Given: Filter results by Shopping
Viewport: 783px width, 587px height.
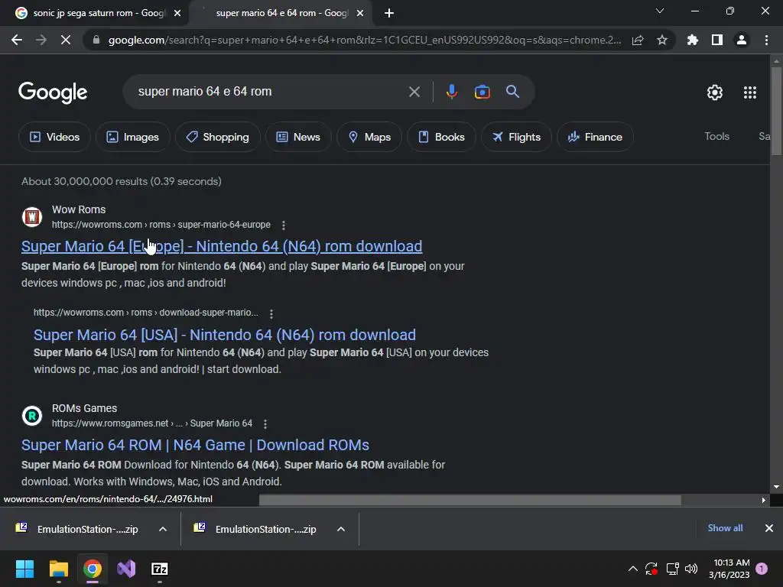Looking at the screenshot, I should point(218,137).
